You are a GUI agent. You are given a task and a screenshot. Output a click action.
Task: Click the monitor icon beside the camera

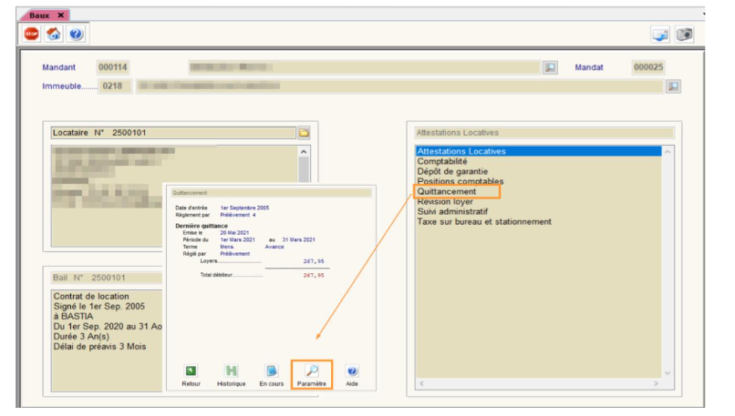[660, 34]
